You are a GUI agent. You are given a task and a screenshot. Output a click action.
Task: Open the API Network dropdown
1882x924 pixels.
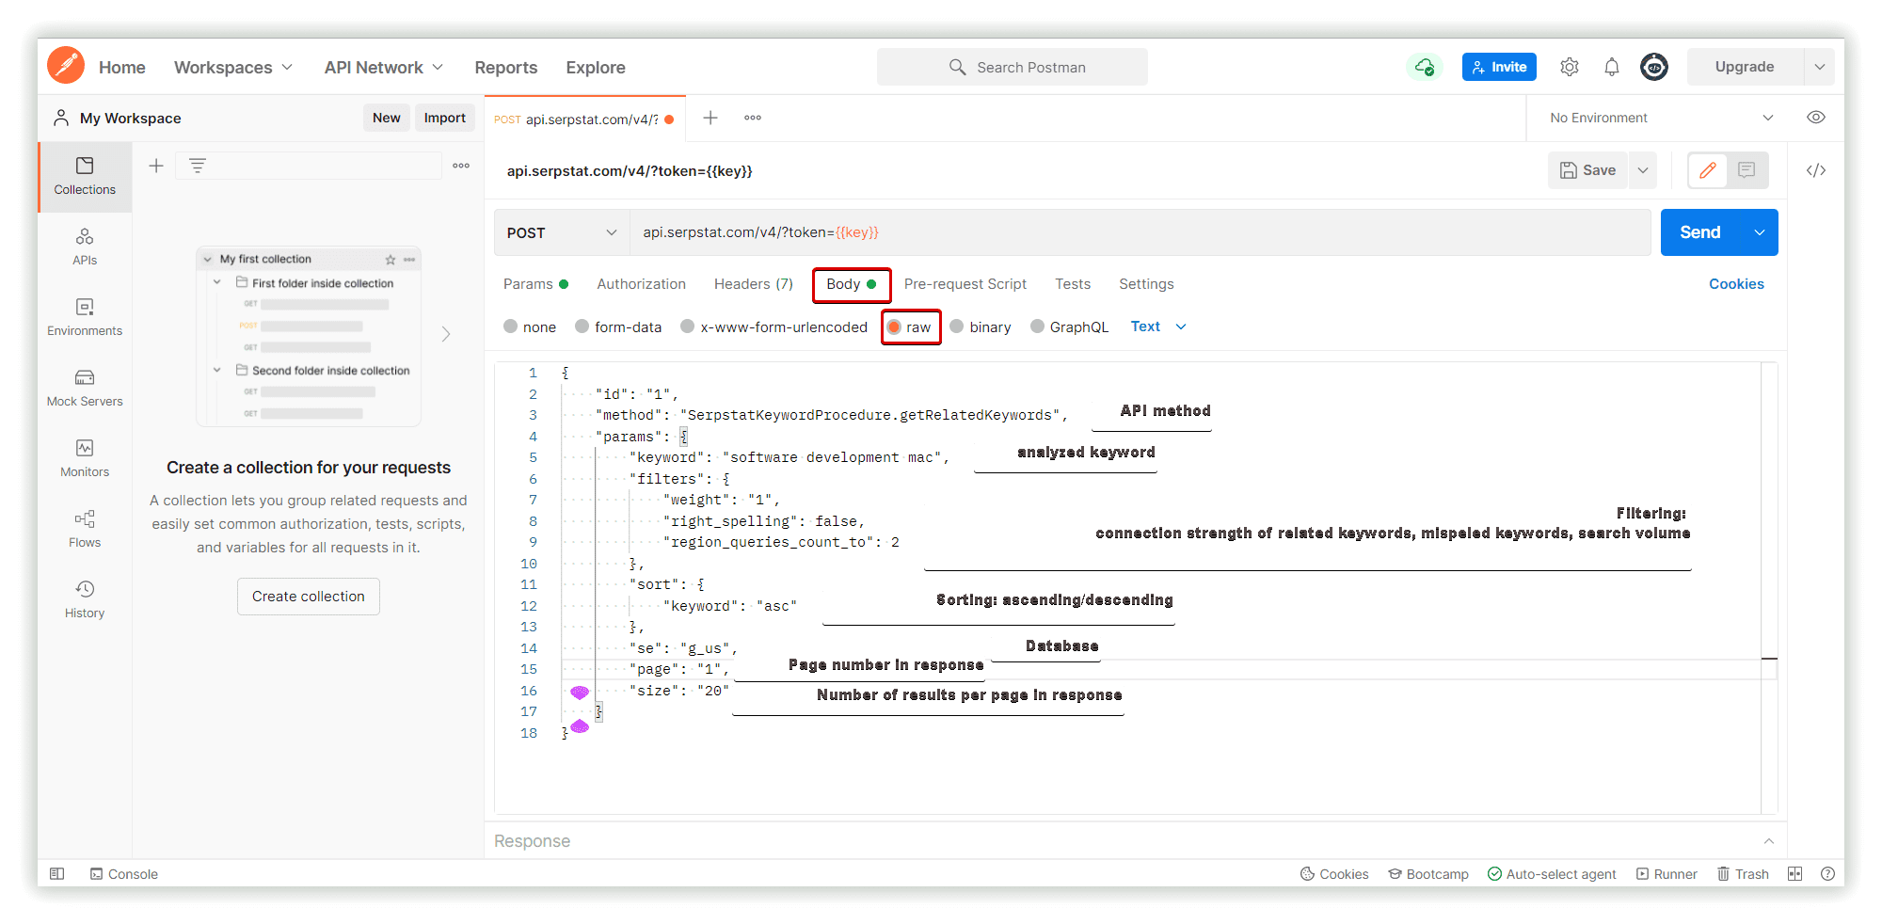coord(384,68)
